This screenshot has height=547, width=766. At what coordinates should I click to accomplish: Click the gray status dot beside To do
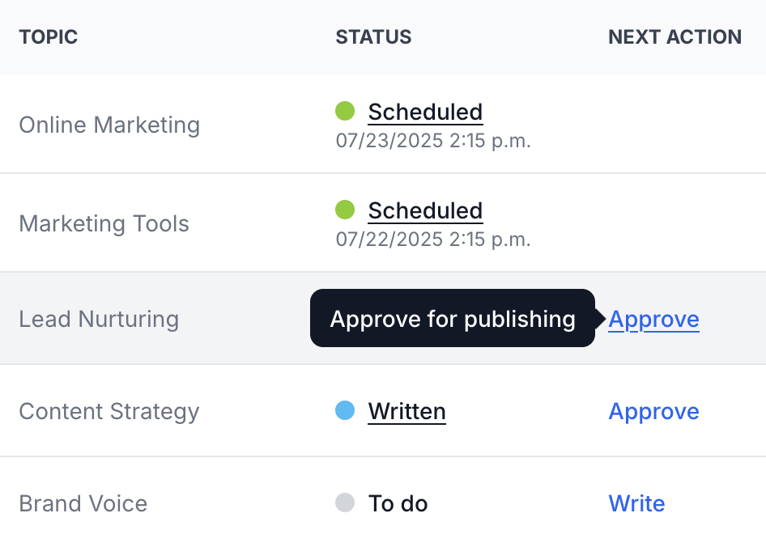345,503
